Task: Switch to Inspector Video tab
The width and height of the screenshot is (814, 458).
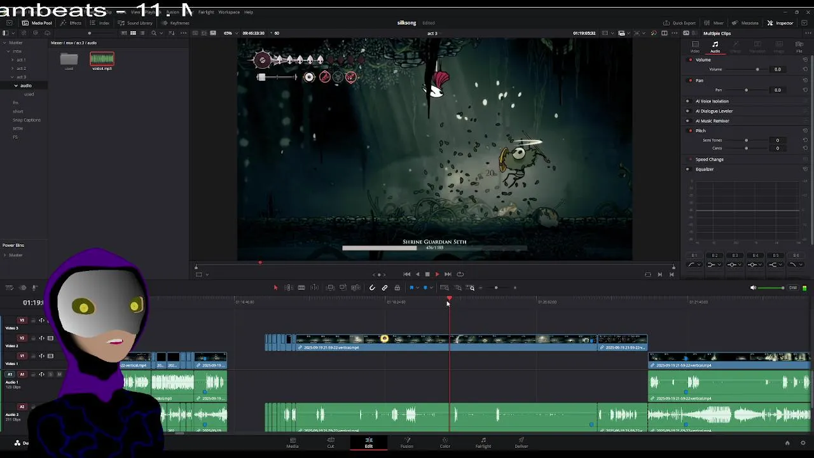Action: pyautogui.click(x=695, y=47)
